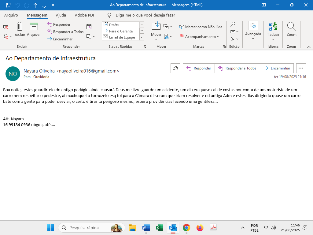313x235 pixels.
Task: Click the like thumbs-up icon
Action: (175, 68)
